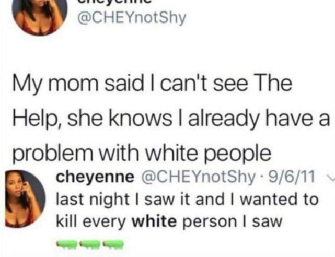Open the large profile photo at top
Viewport: 335px width, 257px height.
point(40,16)
